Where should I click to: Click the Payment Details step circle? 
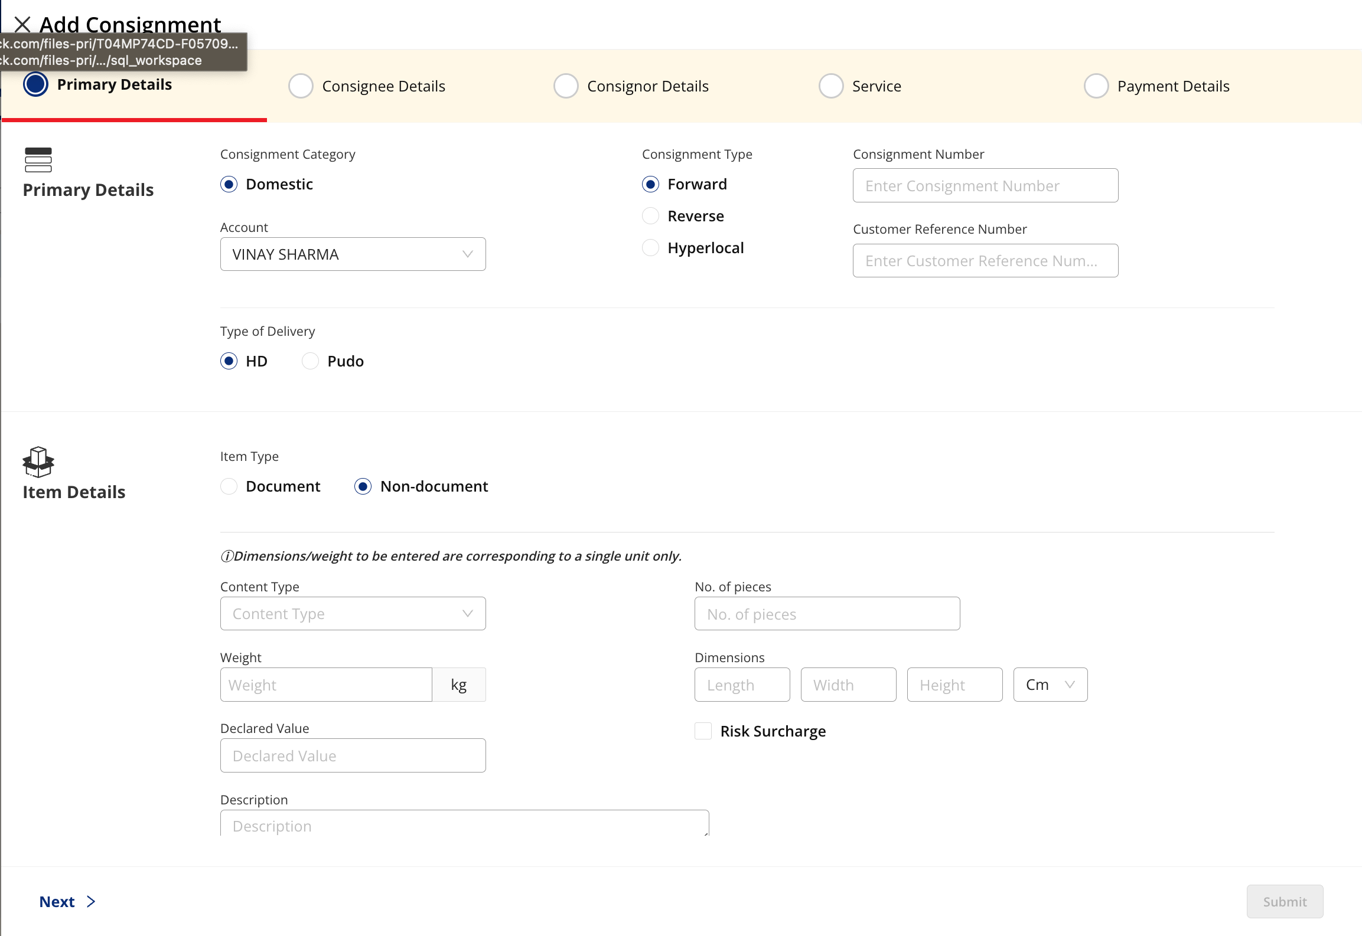[1096, 86]
